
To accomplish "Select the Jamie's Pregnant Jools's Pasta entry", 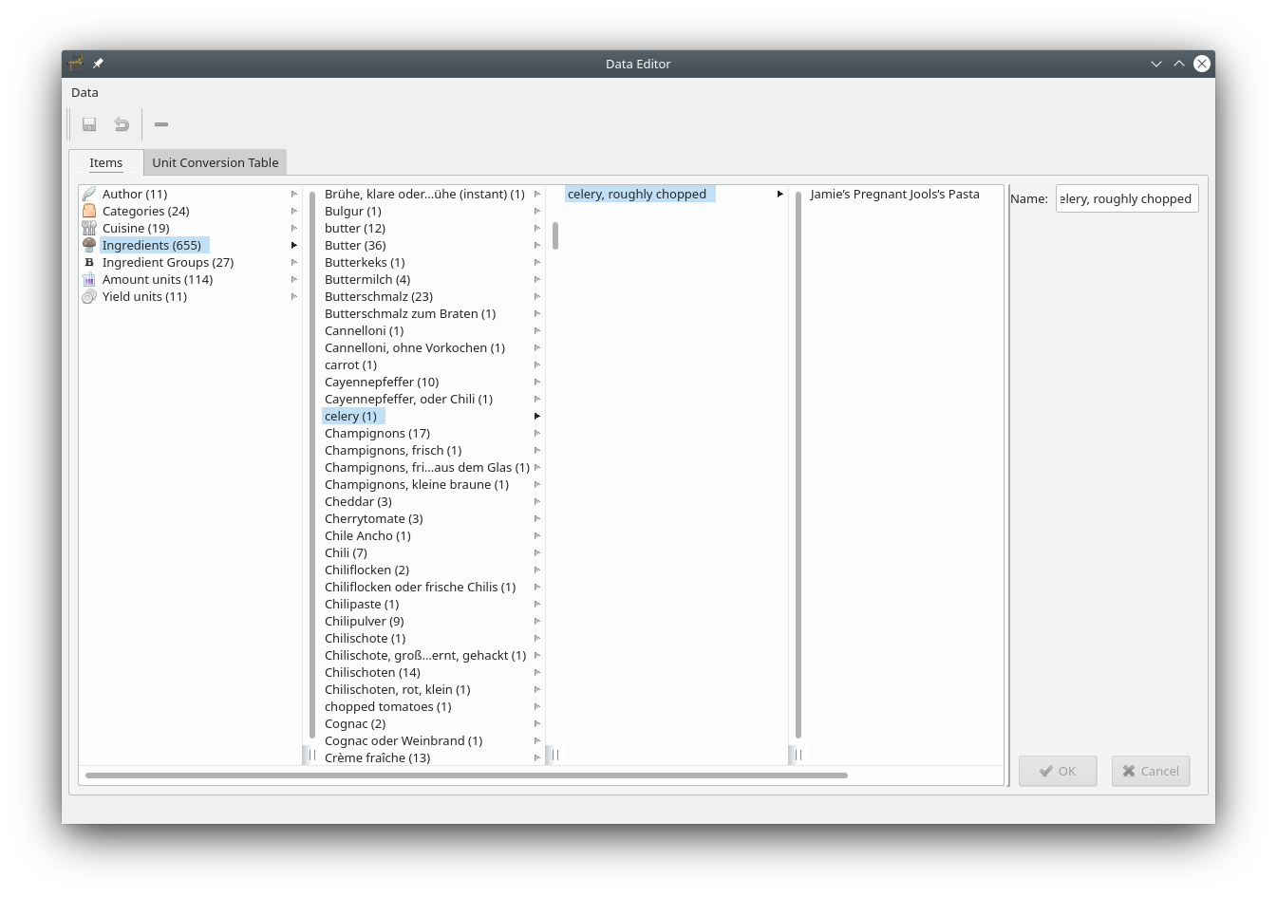I will click(x=894, y=194).
